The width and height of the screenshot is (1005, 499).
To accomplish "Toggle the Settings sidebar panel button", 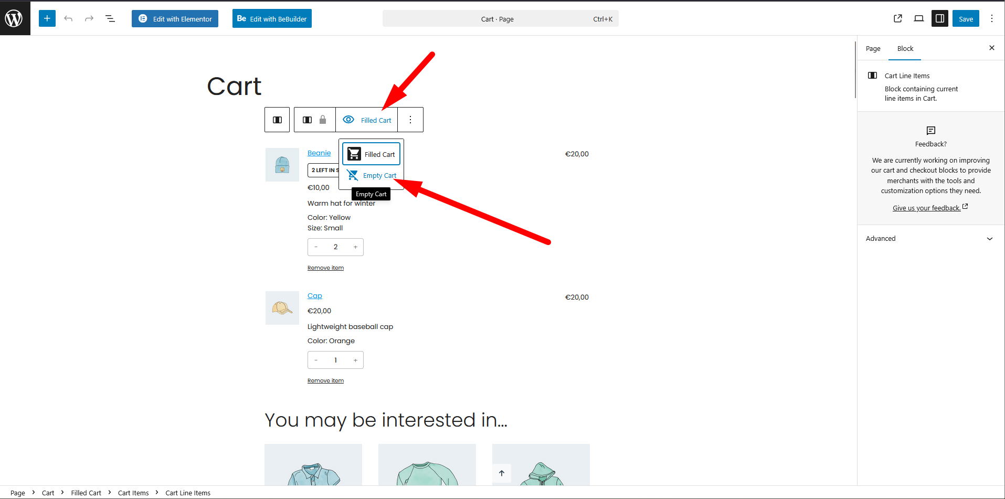I will 939,18.
